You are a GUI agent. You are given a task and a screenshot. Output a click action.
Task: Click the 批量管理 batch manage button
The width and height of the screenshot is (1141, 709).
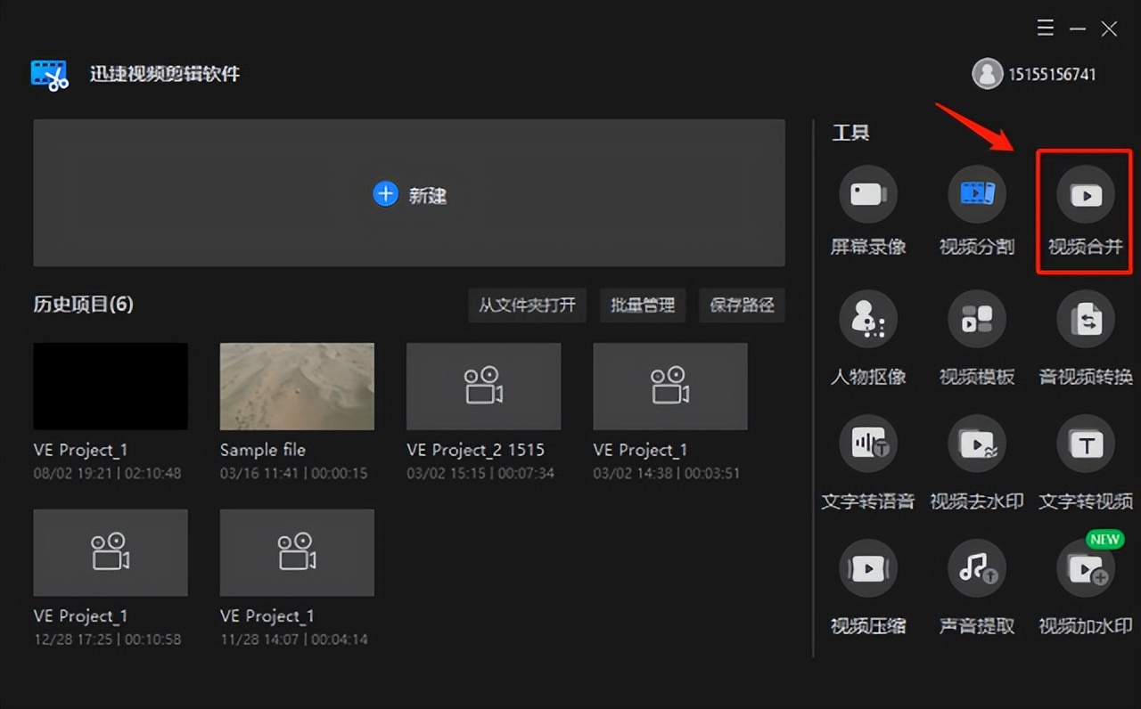tap(643, 305)
